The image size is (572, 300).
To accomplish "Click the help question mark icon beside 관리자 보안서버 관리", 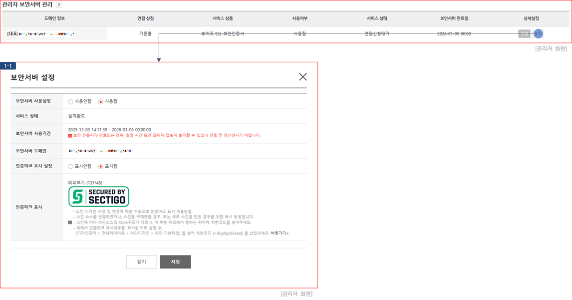I will click(x=59, y=5).
